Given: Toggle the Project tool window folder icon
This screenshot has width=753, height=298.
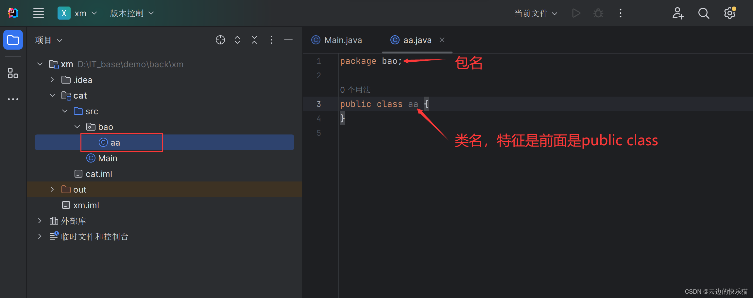Looking at the screenshot, I should pyautogui.click(x=13, y=40).
